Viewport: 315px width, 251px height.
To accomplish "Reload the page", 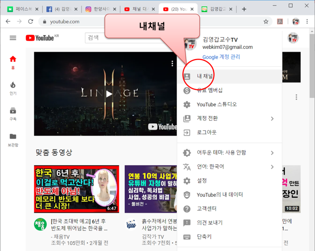I will click(31, 22).
